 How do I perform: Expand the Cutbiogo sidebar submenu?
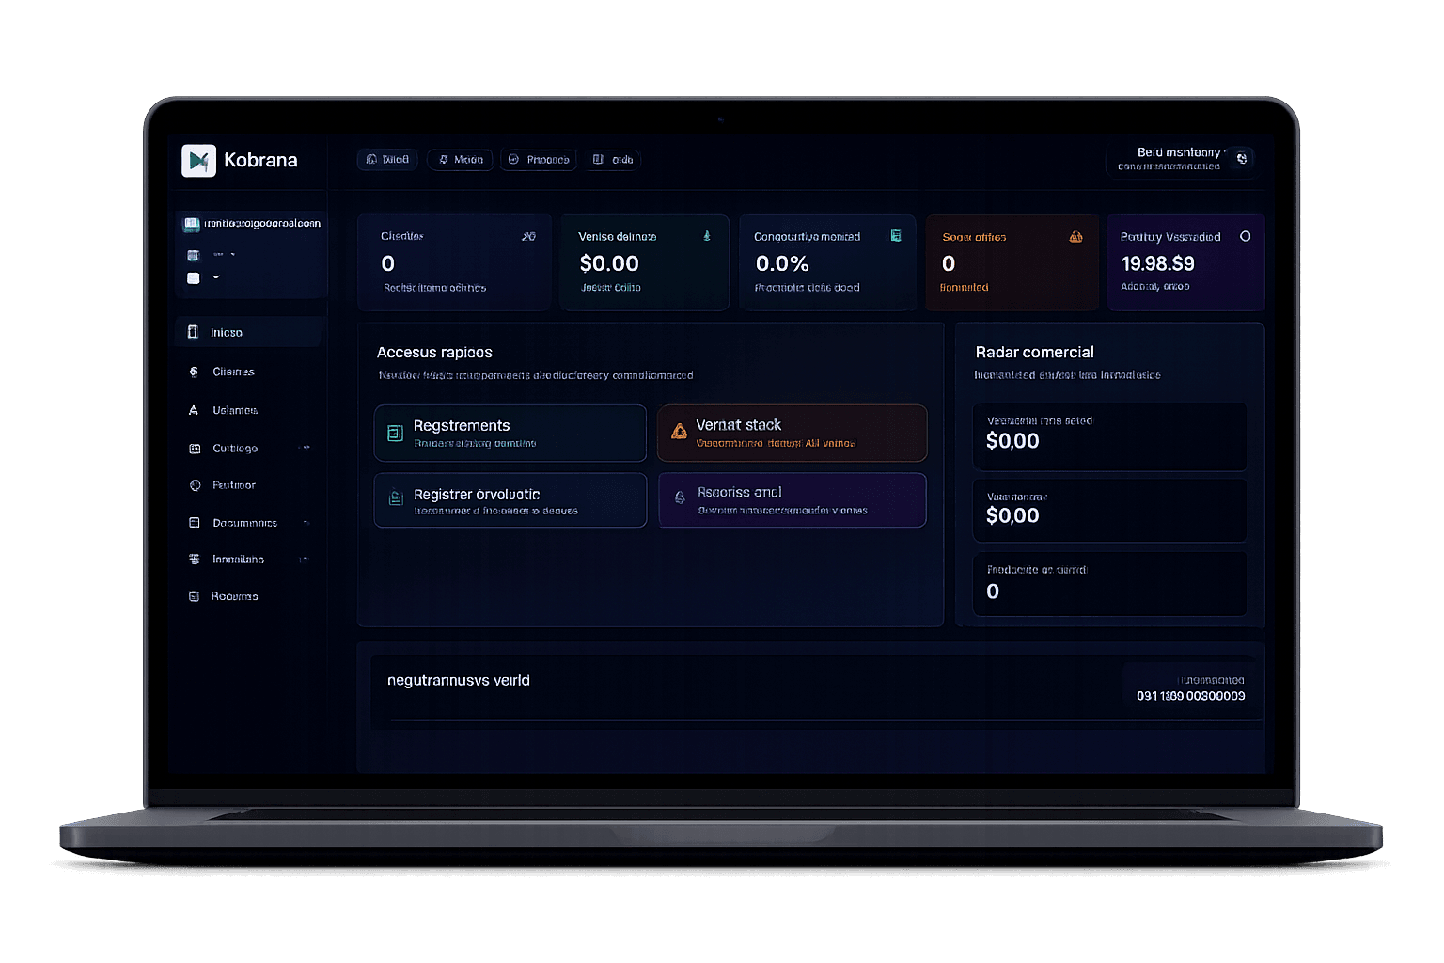click(x=305, y=448)
